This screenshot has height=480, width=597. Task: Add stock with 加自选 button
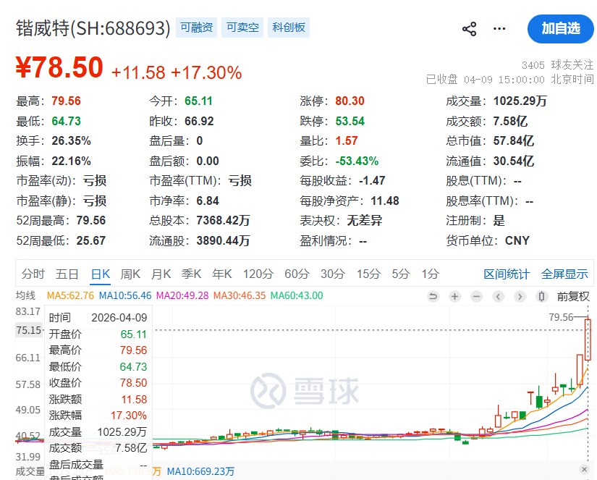pos(560,28)
